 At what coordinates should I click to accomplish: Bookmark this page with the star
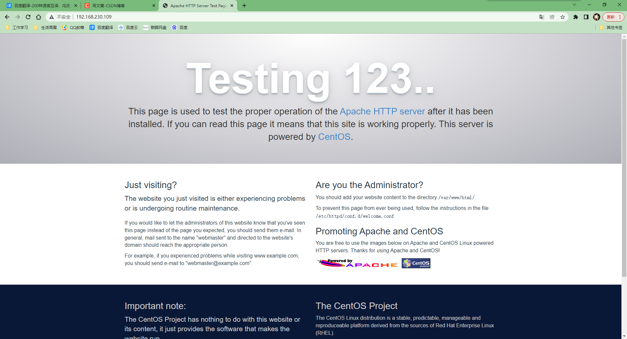(563, 17)
